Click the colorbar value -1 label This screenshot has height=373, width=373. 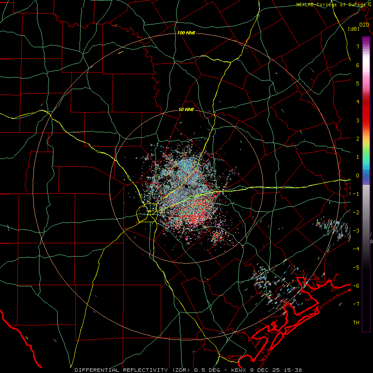pyautogui.click(x=356, y=194)
